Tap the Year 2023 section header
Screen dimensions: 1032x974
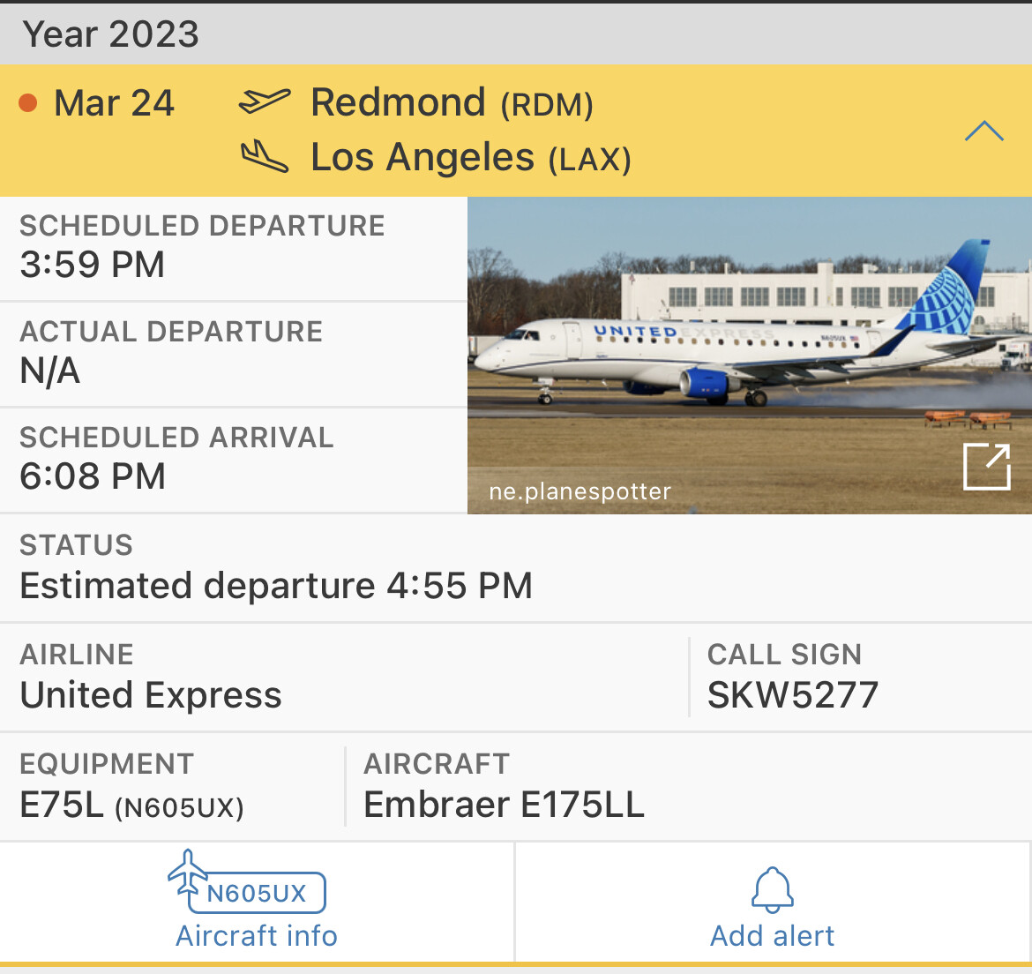(x=111, y=34)
